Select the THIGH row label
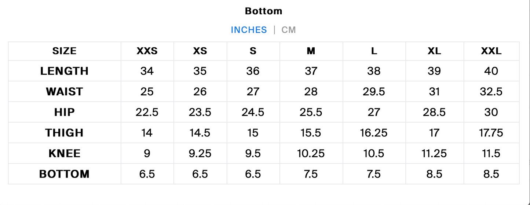530x205 pixels. click(x=65, y=132)
